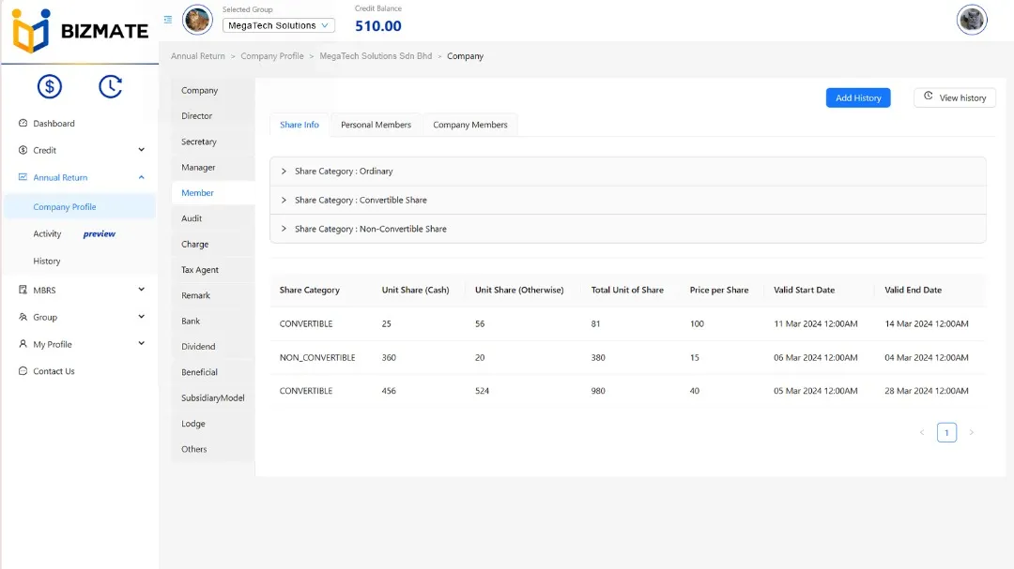Image resolution: width=1014 pixels, height=569 pixels.
Task: Switch to the Company Members tab
Action: click(x=469, y=125)
